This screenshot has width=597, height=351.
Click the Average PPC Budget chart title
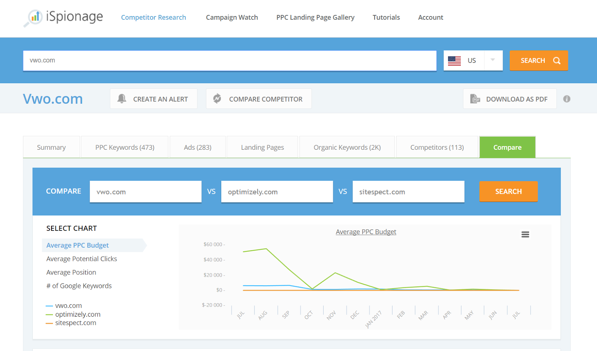coord(366,232)
